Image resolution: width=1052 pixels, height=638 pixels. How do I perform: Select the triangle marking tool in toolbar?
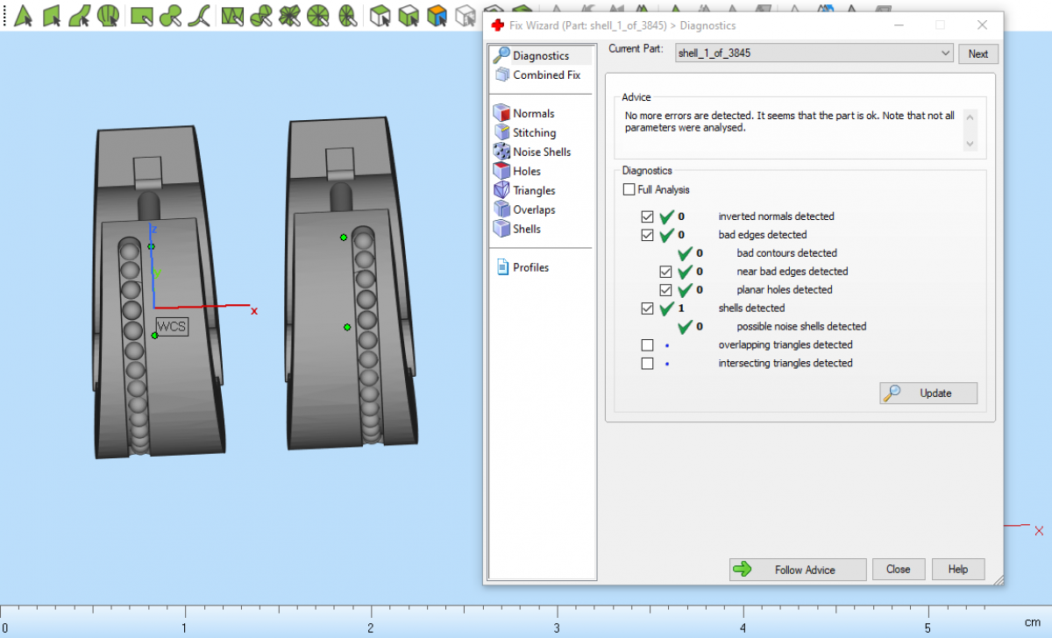(24, 15)
